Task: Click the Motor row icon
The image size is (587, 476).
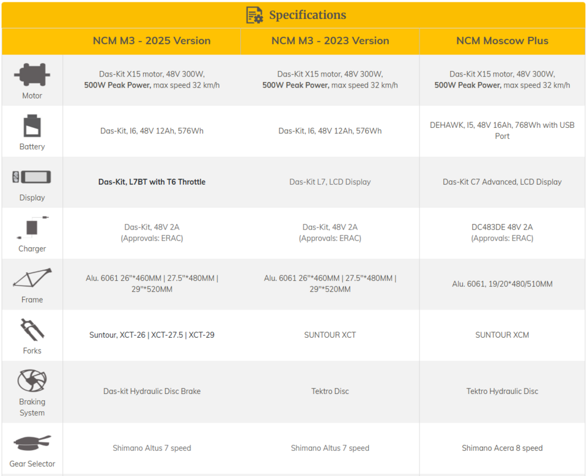Action: (32, 75)
